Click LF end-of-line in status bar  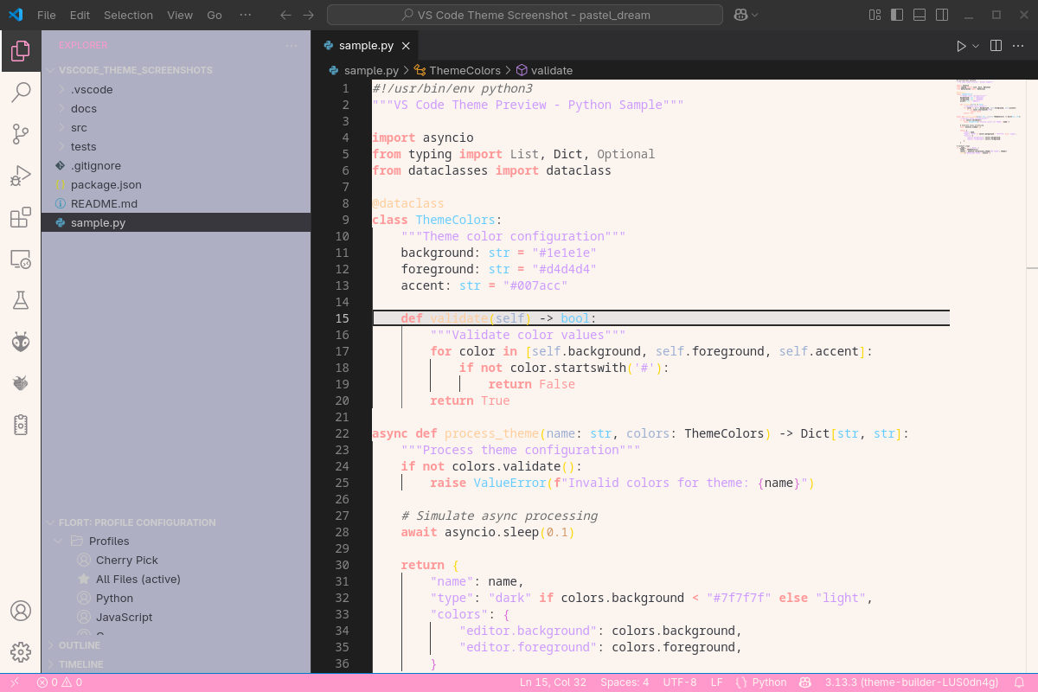tap(716, 682)
